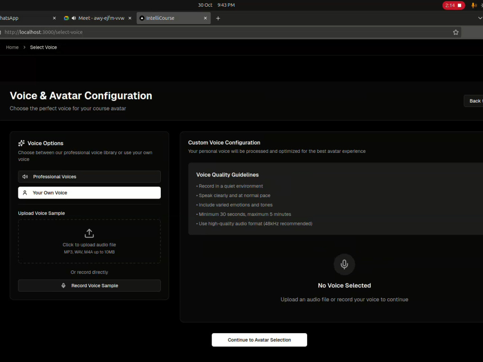The width and height of the screenshot is (483, 362).
Task: Click the upload audio file drop zone
Action: click(x=89, y=241)
